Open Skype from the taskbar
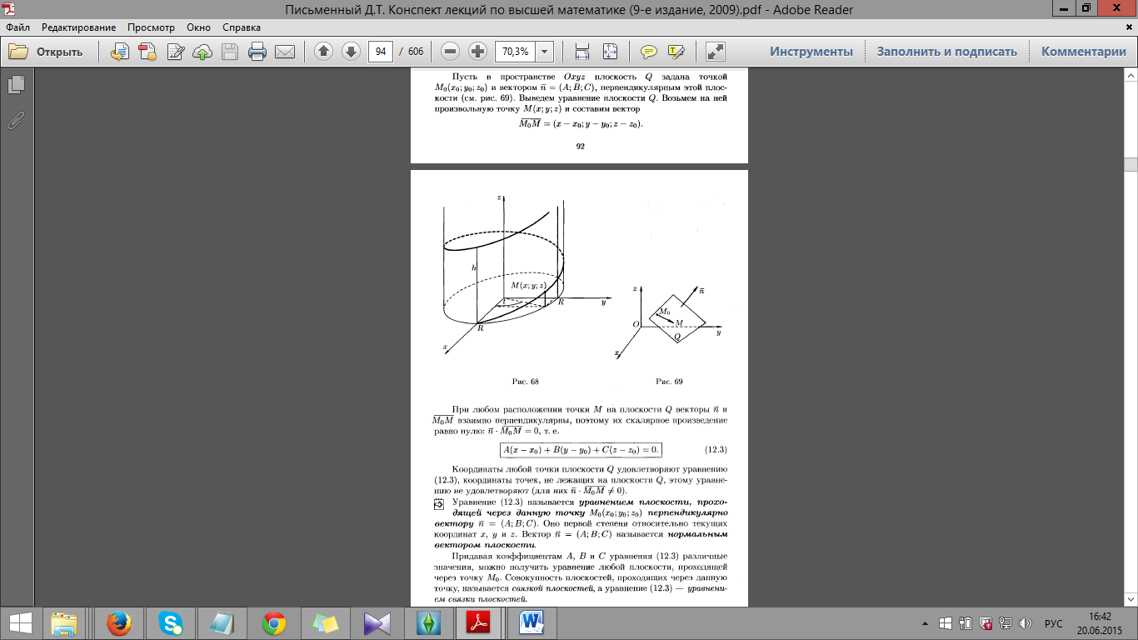1138x640 pixels. click(171, 623)
